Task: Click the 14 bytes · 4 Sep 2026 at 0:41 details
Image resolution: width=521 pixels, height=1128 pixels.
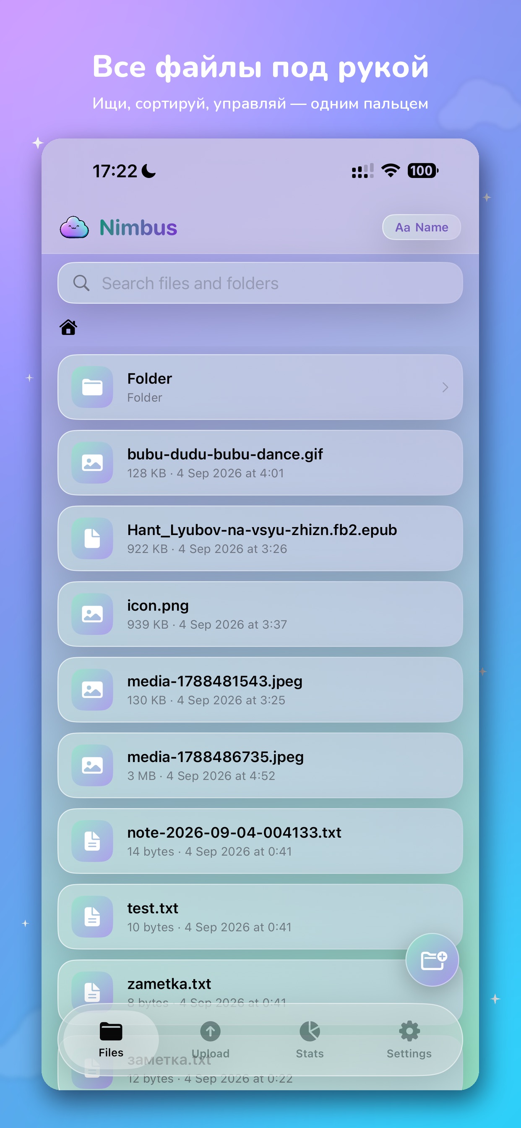Action: (x=209, y=852)
